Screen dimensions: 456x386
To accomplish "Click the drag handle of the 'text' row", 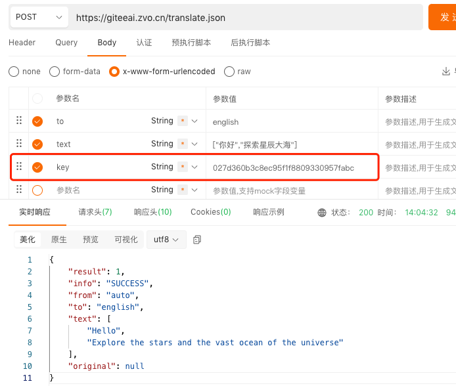I will pyautogui.click(x=19, y=144).
